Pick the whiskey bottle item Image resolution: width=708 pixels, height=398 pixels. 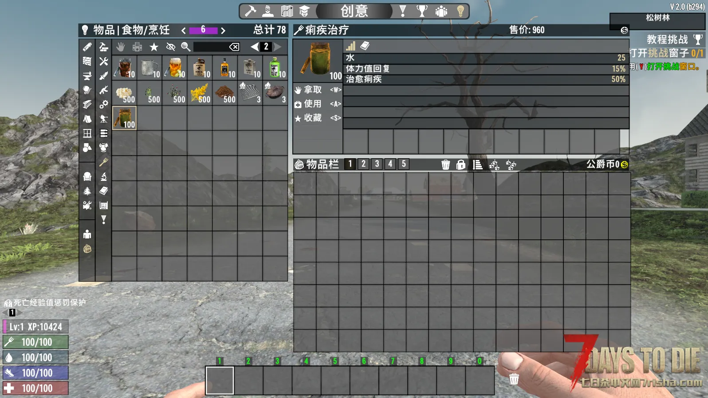225,67
